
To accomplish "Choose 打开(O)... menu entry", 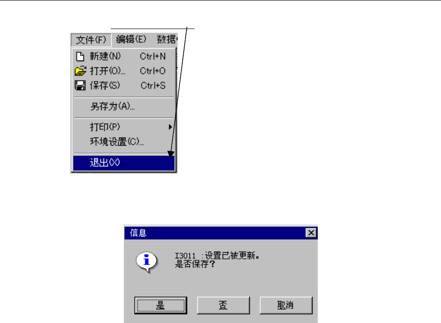I will point(124,71).
